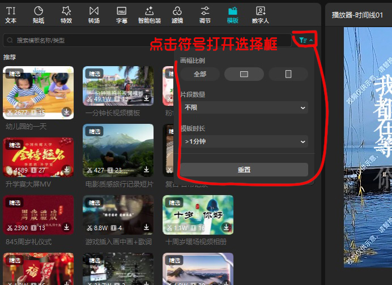
Task: Click the 重置 reset button
Action: pos(244,170)
